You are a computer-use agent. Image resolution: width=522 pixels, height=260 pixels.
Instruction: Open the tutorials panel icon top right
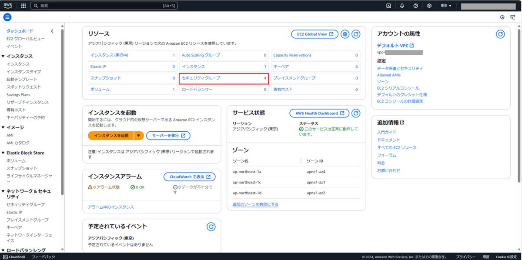point(513,17)
